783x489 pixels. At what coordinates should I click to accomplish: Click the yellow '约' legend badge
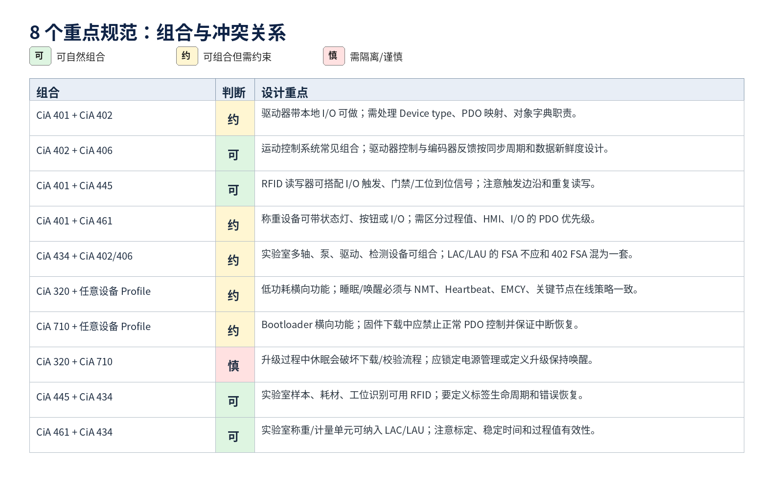[x=187, y=56]
